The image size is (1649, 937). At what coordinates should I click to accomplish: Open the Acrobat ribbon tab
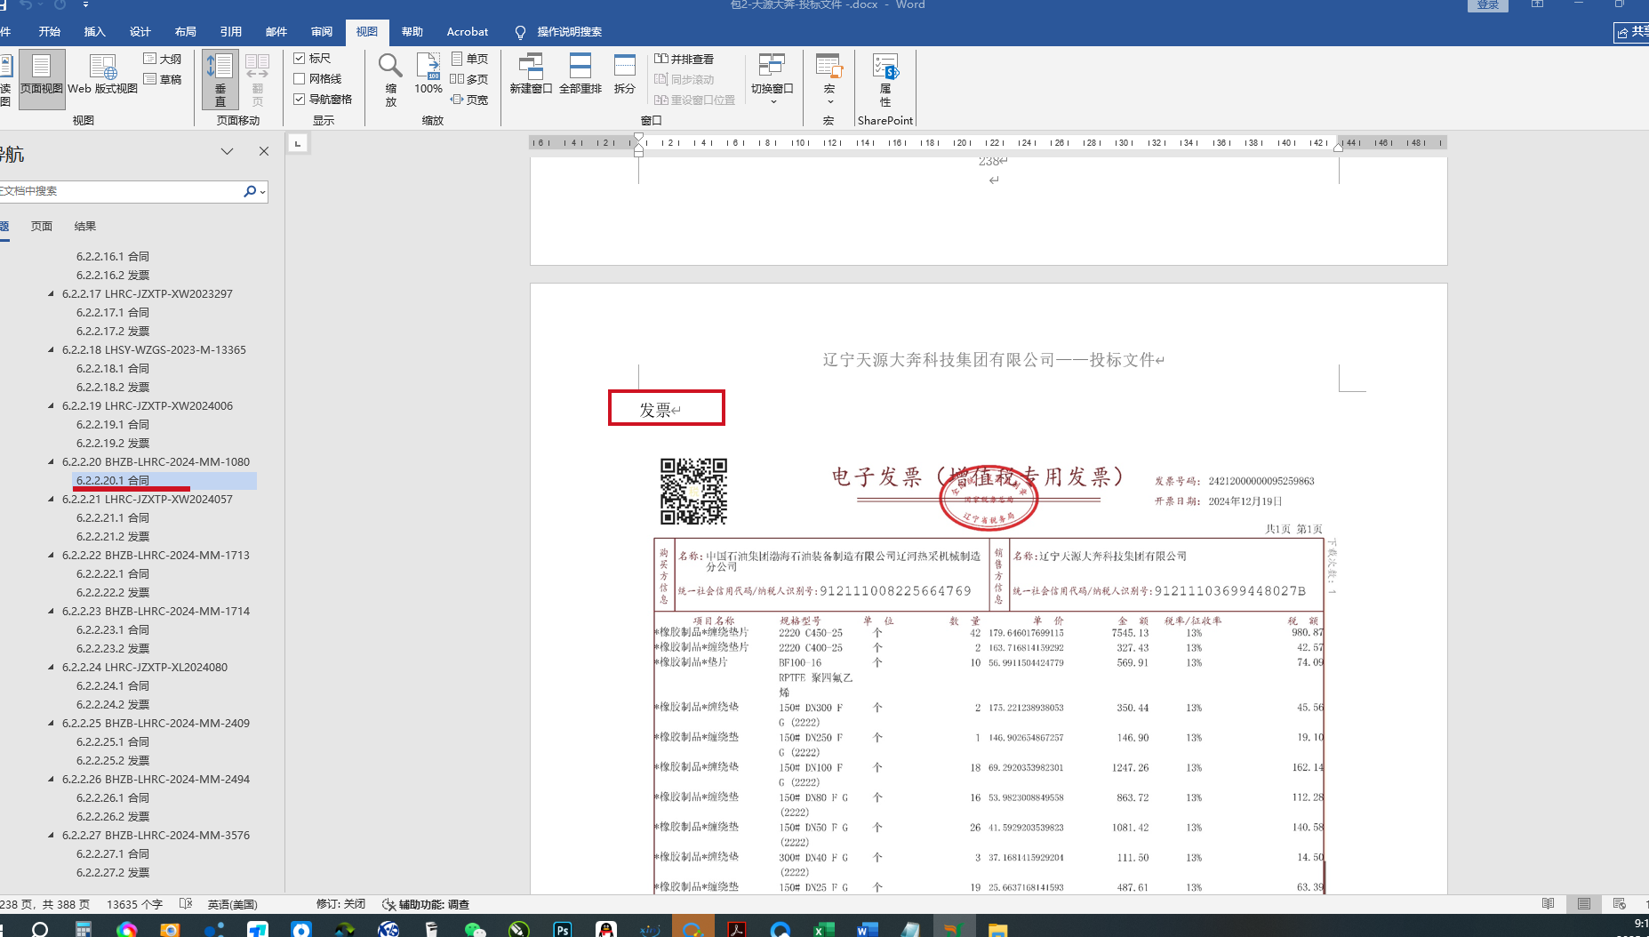(468, 32)
